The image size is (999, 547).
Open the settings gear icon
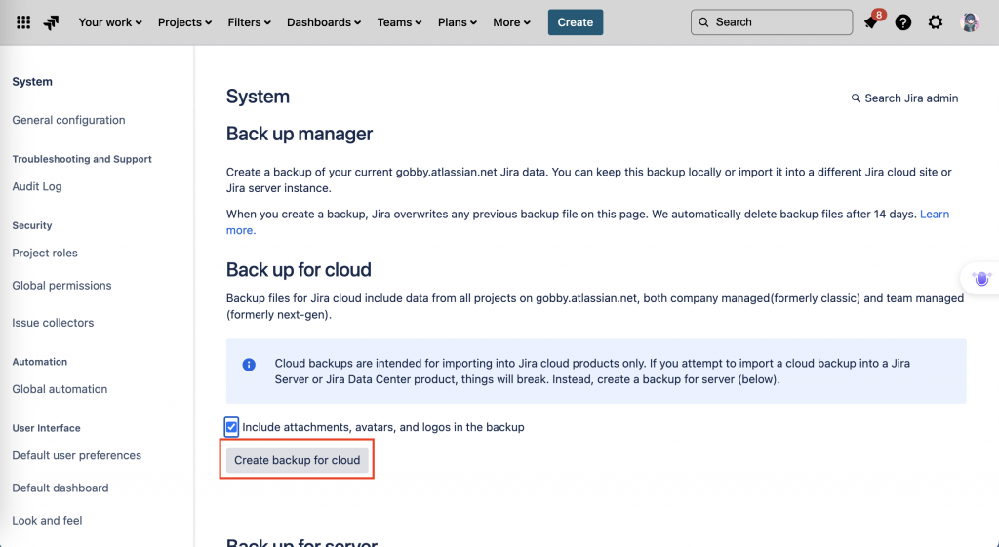[x=936, y=22]
